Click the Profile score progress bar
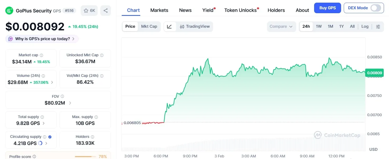 pos(85,157)
